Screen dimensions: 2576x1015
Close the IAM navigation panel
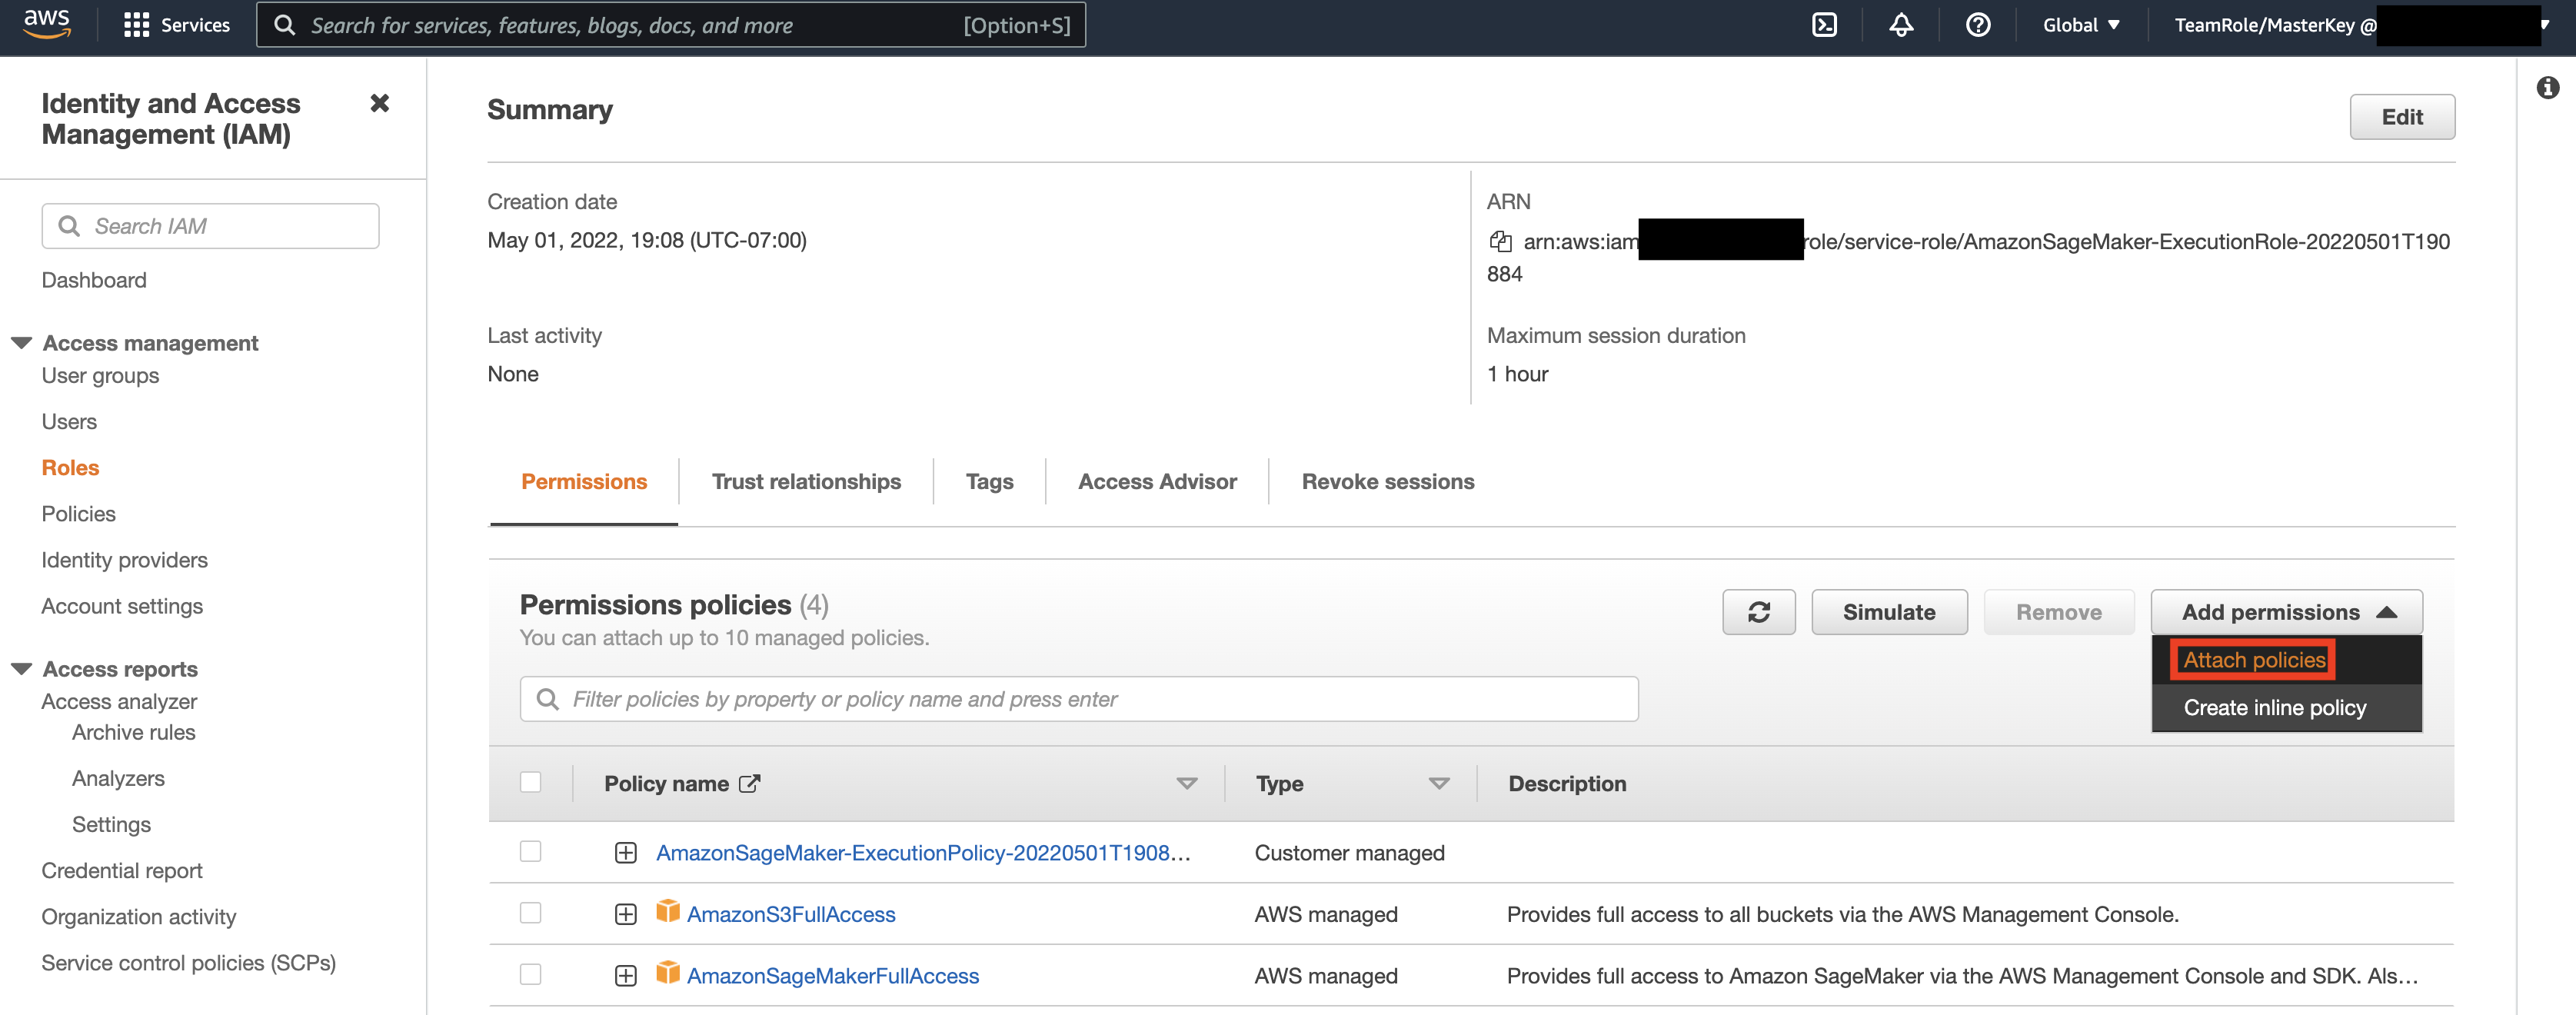(379, 103)
